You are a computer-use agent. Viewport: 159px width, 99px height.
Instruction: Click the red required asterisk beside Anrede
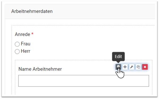pyautogui.click(x=32, y=34)
